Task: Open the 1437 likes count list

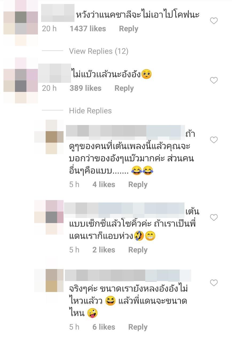Action: tap(88, 29)
